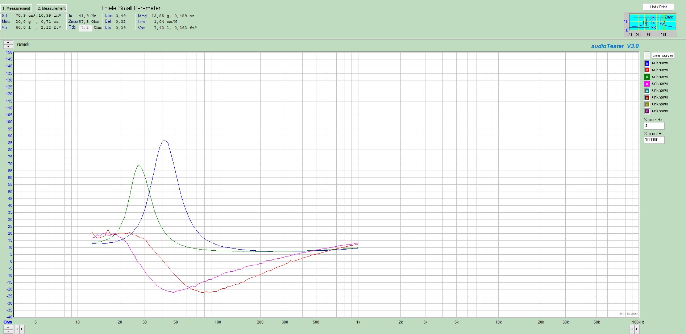
Task: Click the unknown label beside dark red curve icon
Action: 660,97
